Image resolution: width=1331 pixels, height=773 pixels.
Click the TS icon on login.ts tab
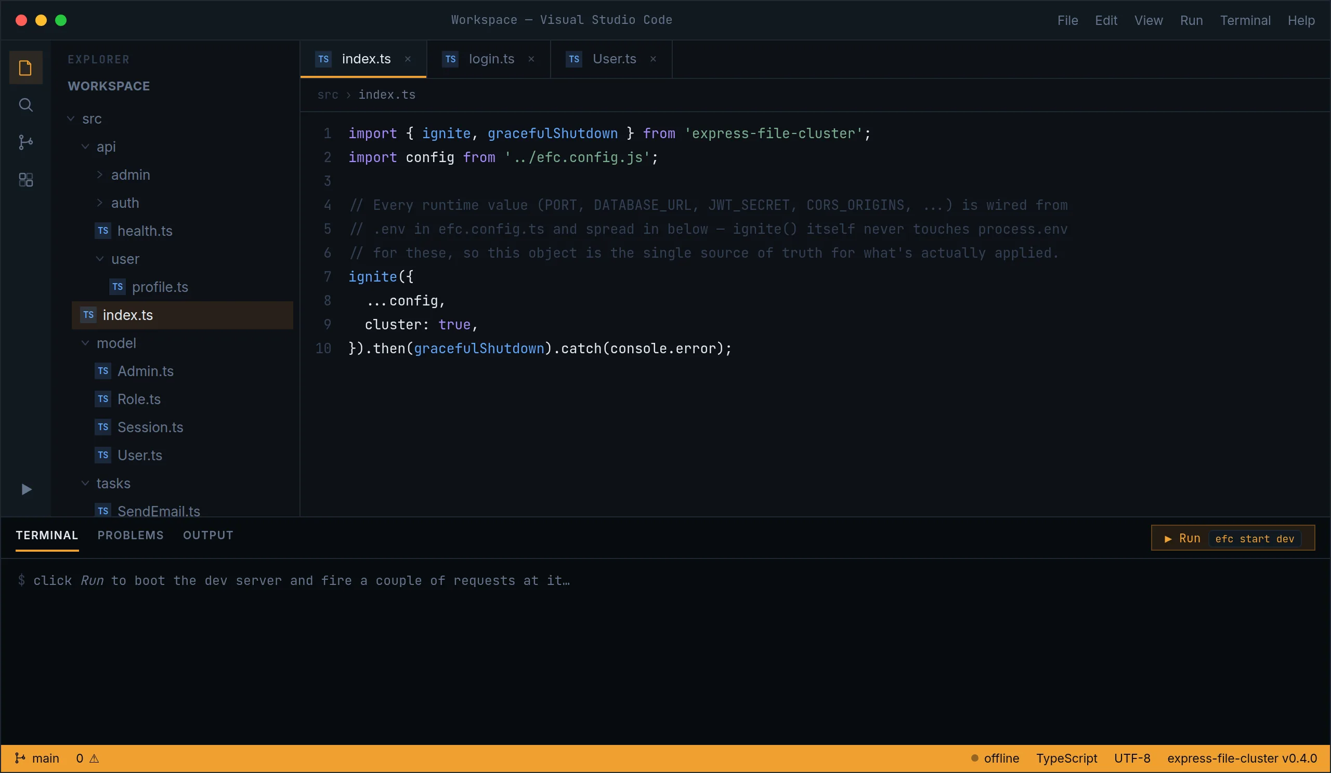[450, 59]
